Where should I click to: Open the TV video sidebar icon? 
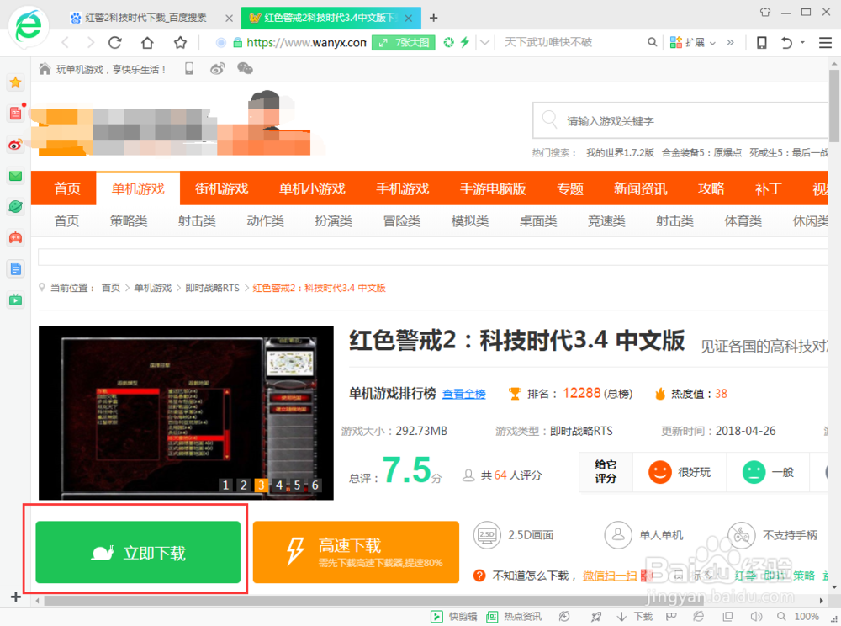click(x=15, y=300)
